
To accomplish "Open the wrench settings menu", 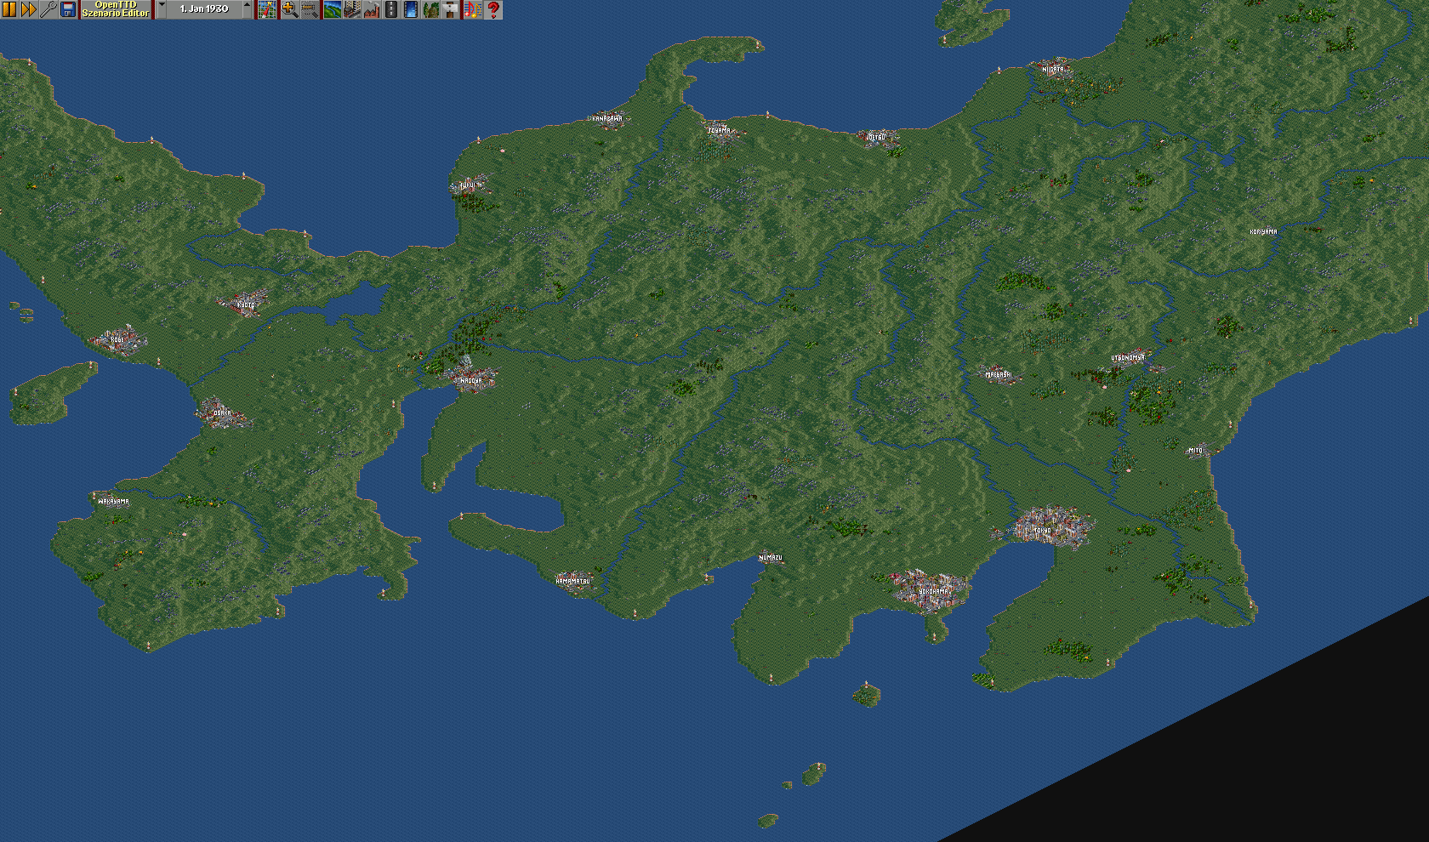I will pos(48,9).
